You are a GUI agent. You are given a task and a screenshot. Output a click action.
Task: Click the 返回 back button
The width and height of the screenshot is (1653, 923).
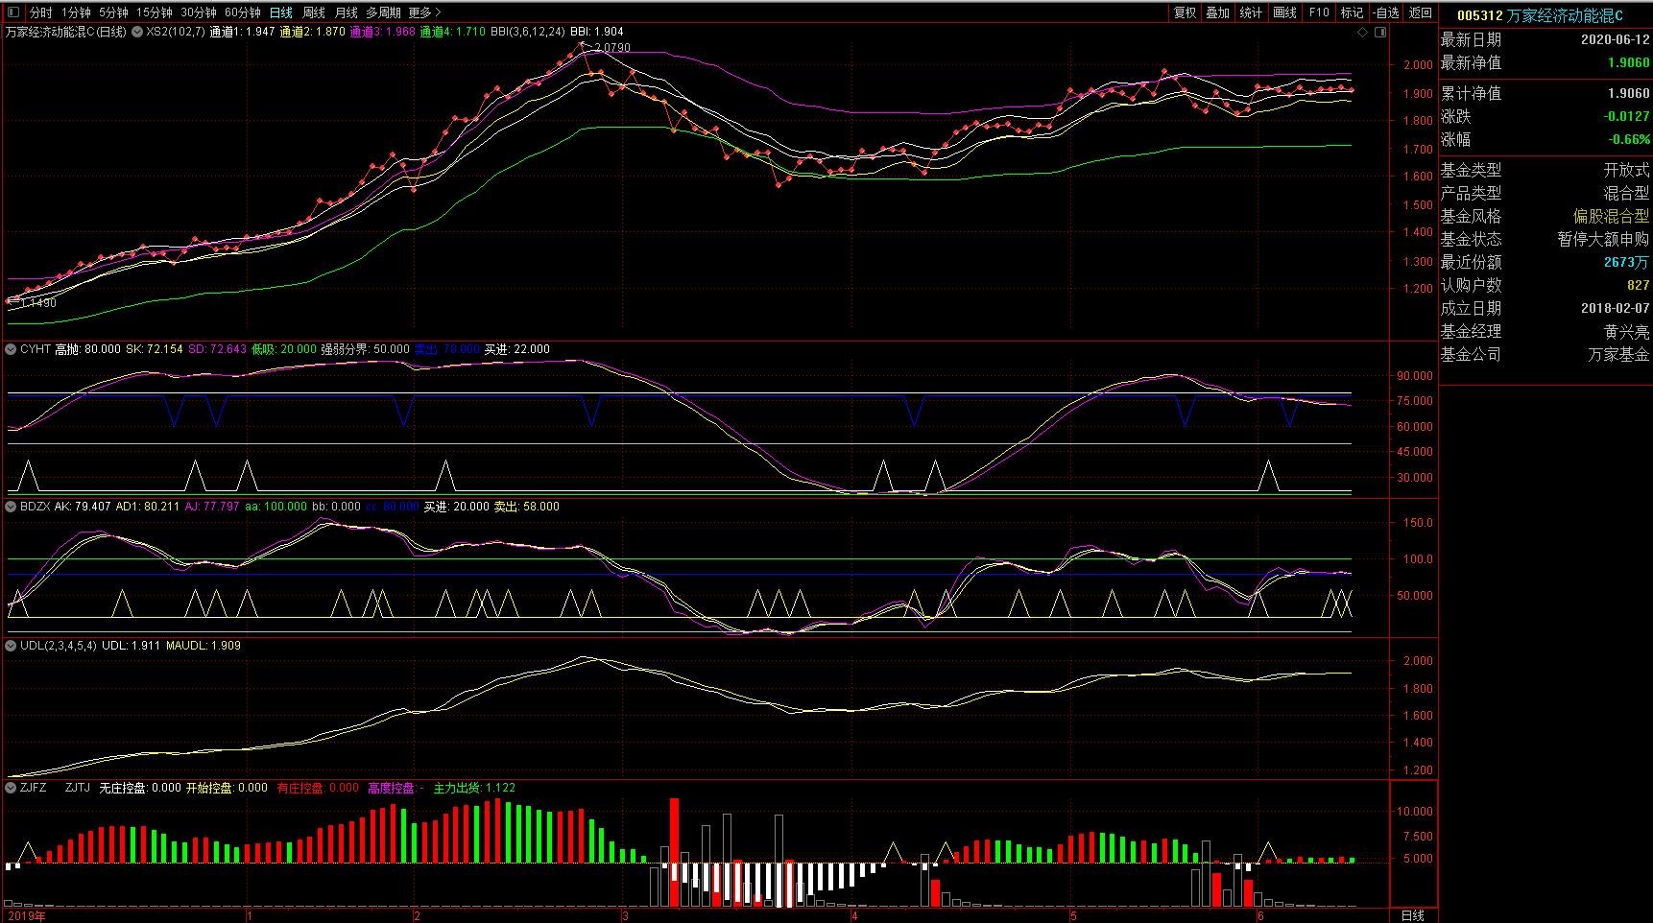click(1421, 12)
